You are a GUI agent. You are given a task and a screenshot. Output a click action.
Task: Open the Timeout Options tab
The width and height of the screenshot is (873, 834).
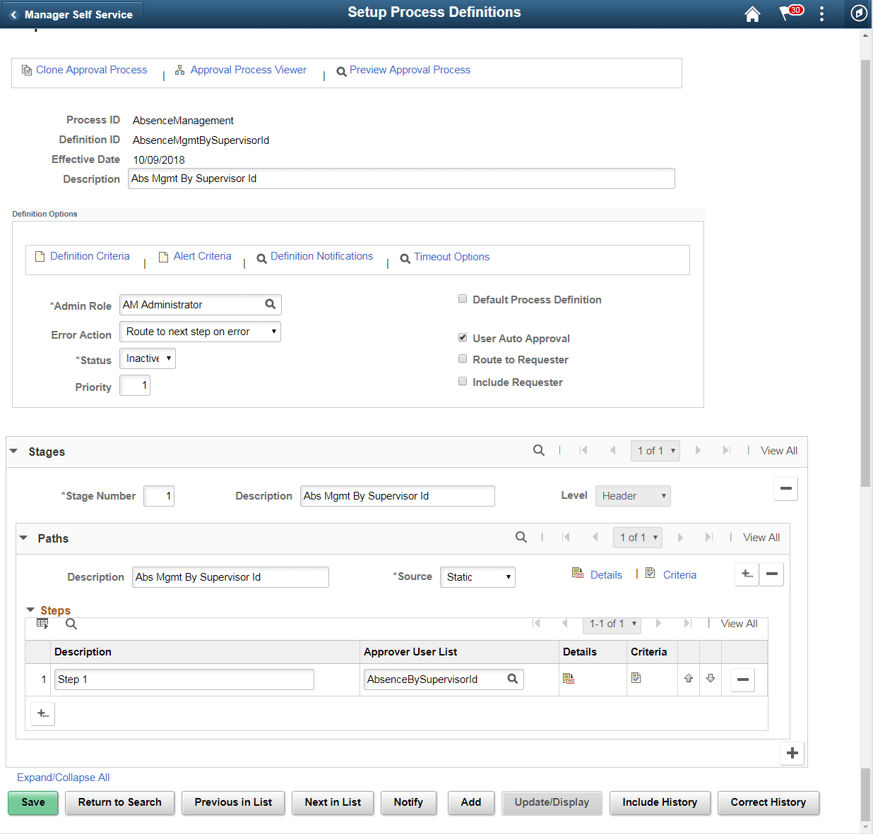coord(451,256)
